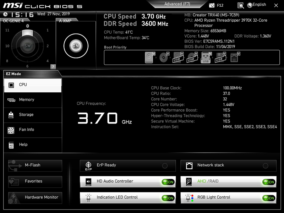Viewport: 284px width, 213px height.
Task: Select the optical disc boot device icon
Action: [x=164, y=58]
